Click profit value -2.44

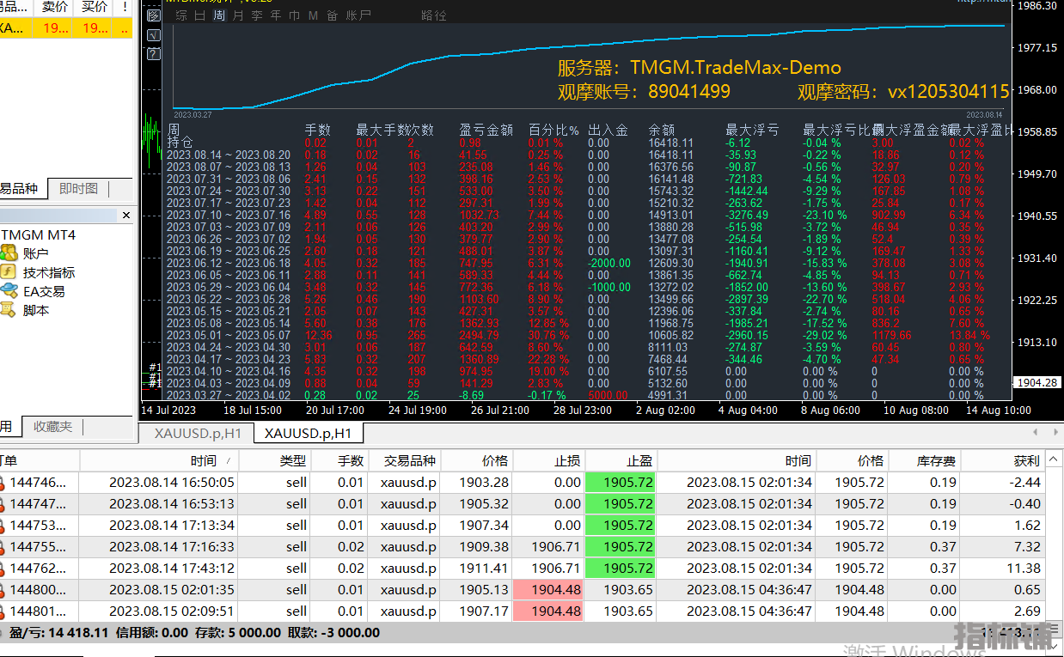[1026, 483]
